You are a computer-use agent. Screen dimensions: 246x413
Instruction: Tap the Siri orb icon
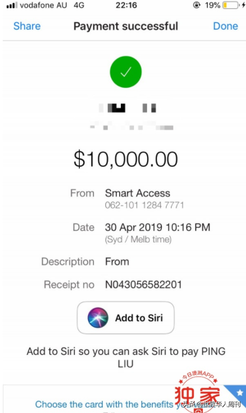98,318
